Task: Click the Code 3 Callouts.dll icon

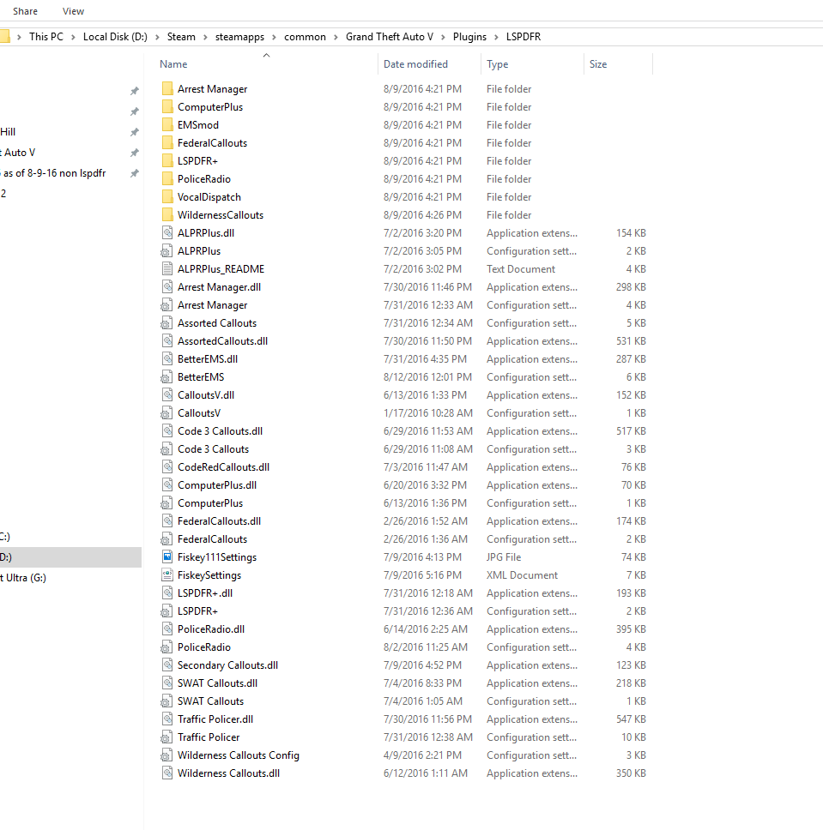Action: (167, 430)
